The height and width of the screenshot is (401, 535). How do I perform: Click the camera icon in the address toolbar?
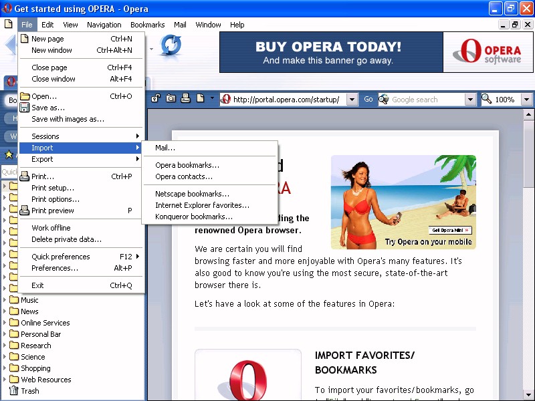pos(171,98)
